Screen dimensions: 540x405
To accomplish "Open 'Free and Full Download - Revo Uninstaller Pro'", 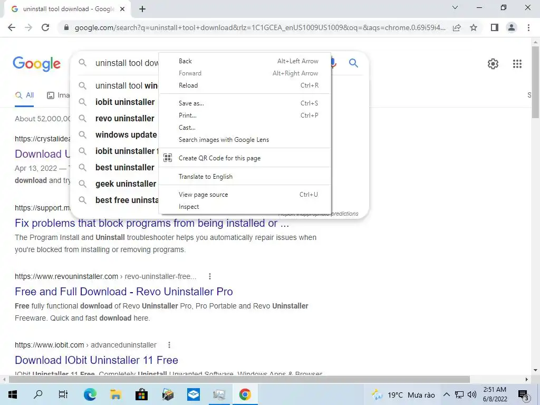I will pos(123,291).
